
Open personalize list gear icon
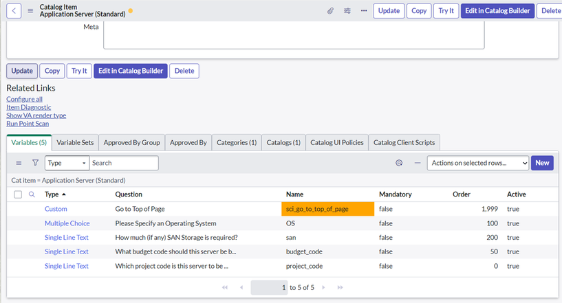click(399, 163)
